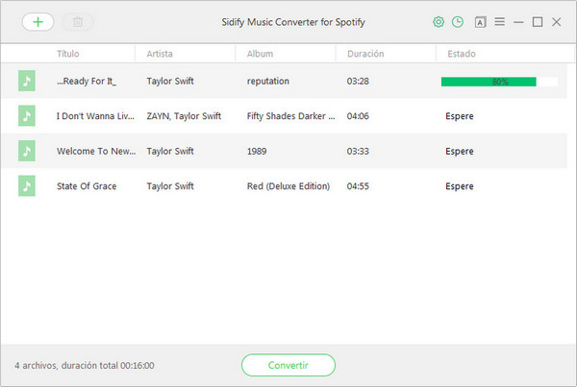Click window title 'Sidify Music Converter for Spotify'

click(293, 22)
